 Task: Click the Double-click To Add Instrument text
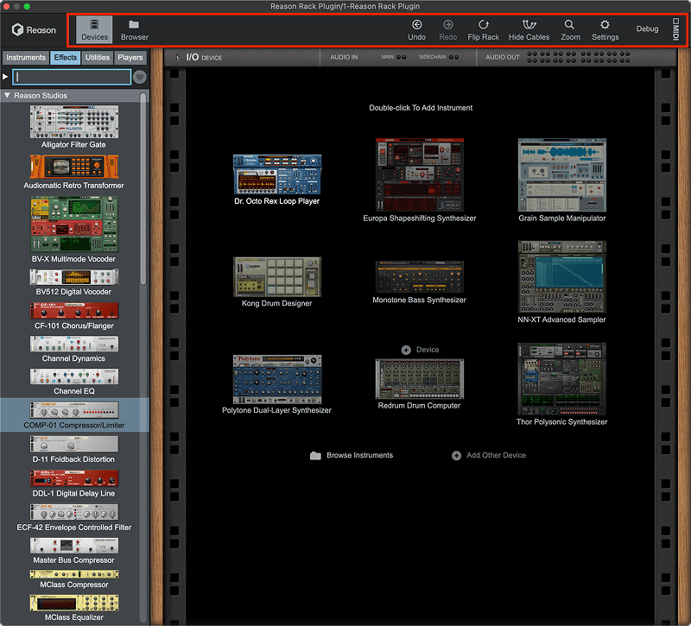click(x=421, y=108)
